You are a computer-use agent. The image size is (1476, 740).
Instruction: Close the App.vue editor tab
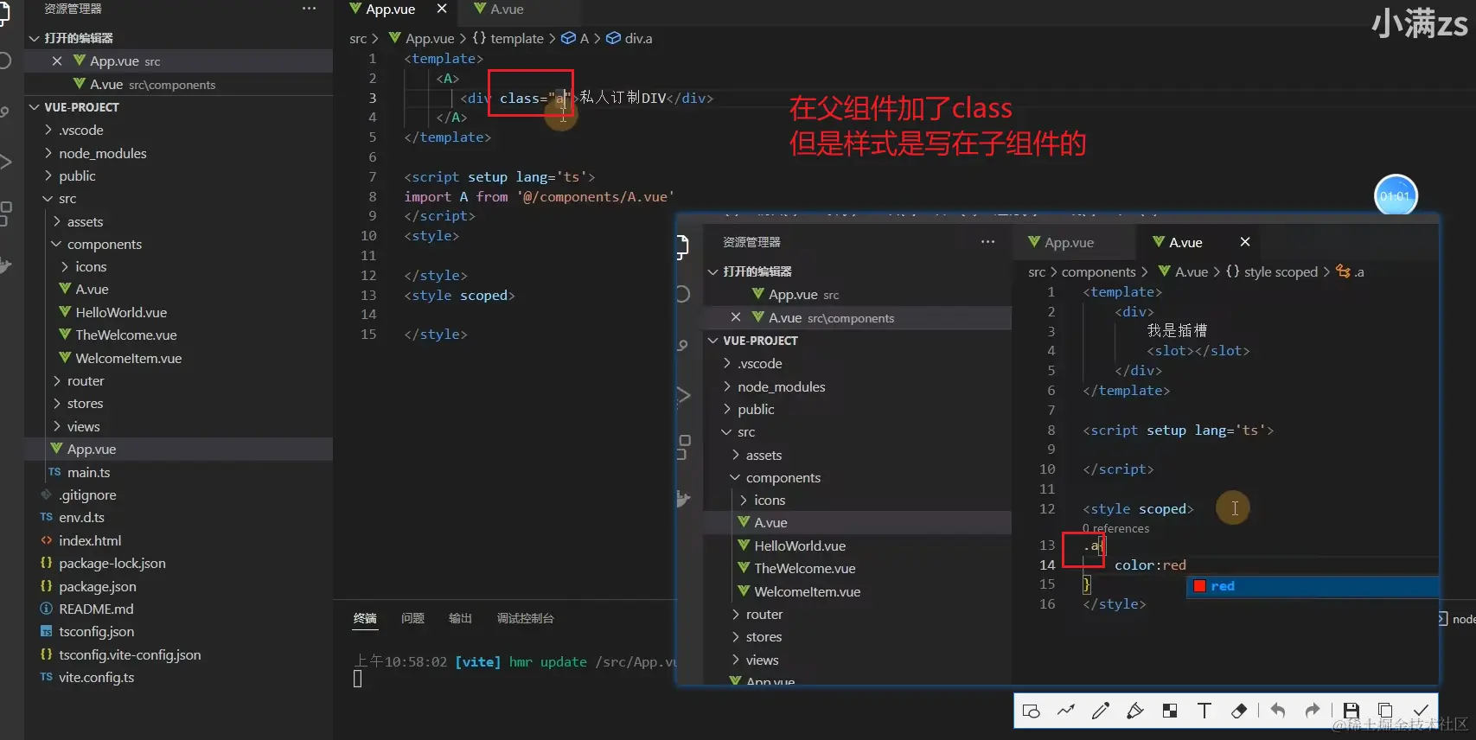click(x=442, y=9)
